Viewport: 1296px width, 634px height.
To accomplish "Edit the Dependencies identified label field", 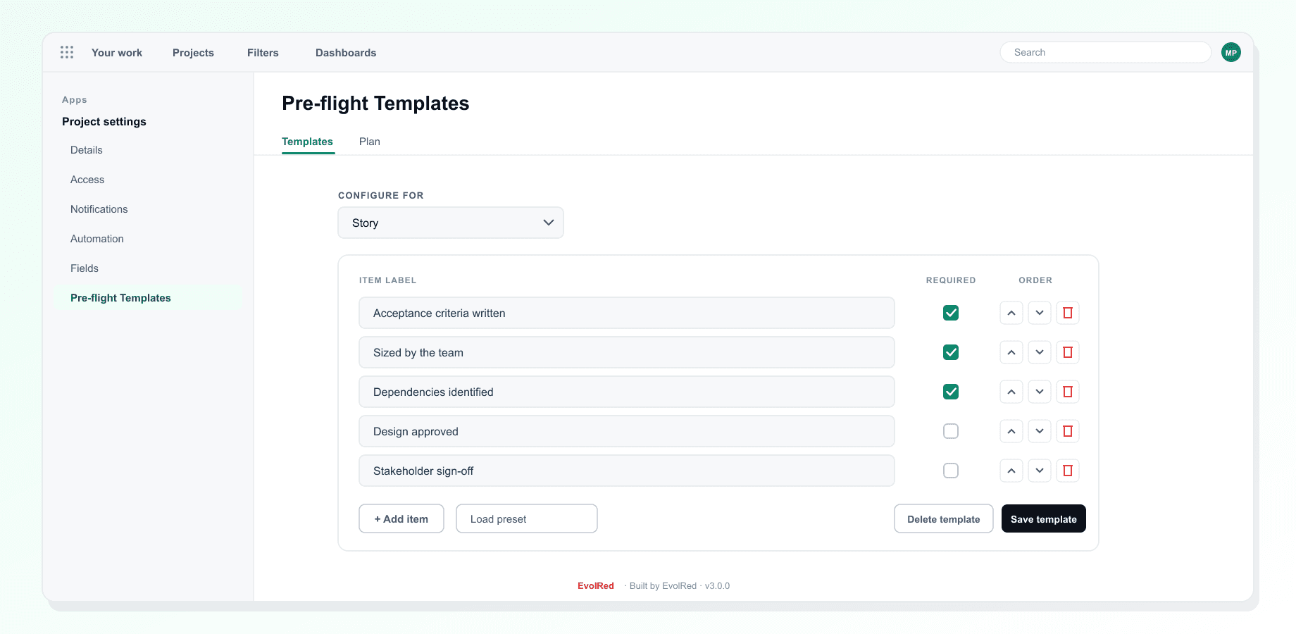I will point(627,392).
